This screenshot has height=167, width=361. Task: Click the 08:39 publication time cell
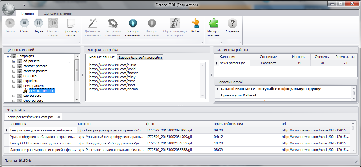pos(247,150)
